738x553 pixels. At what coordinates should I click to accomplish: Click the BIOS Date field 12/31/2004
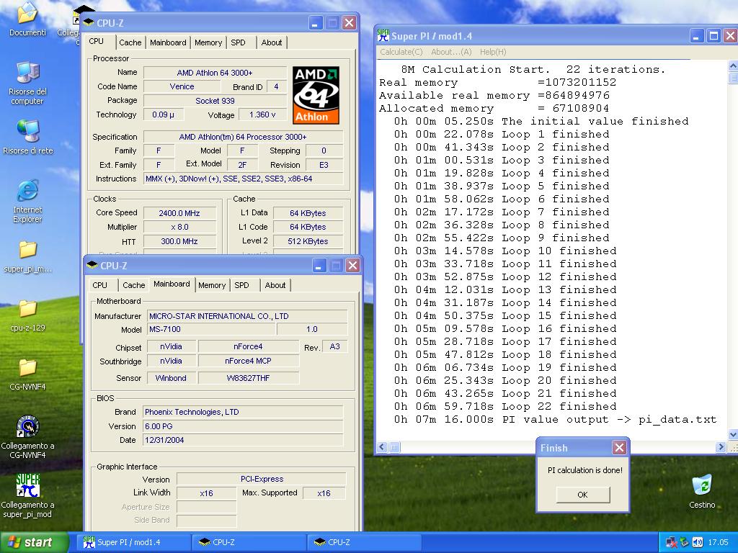pos(243,440)
